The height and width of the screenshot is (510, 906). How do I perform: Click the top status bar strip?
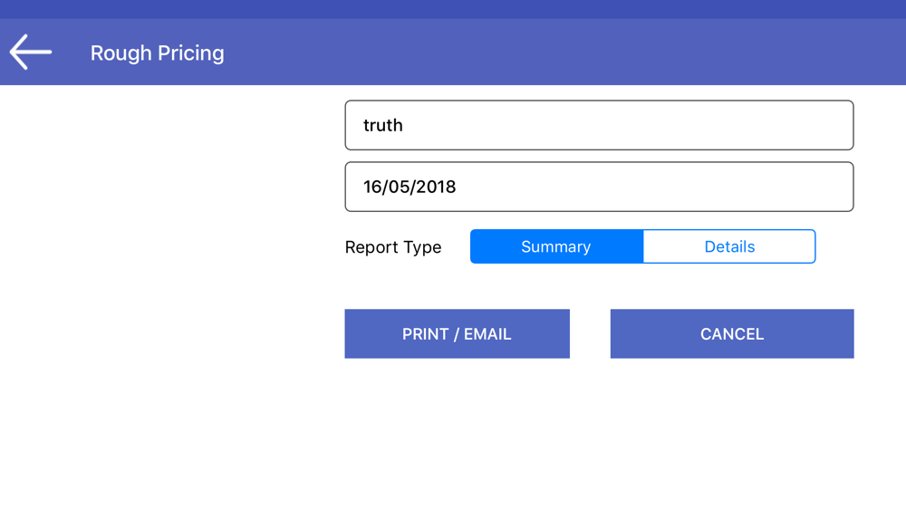click(x=453, y=9)
